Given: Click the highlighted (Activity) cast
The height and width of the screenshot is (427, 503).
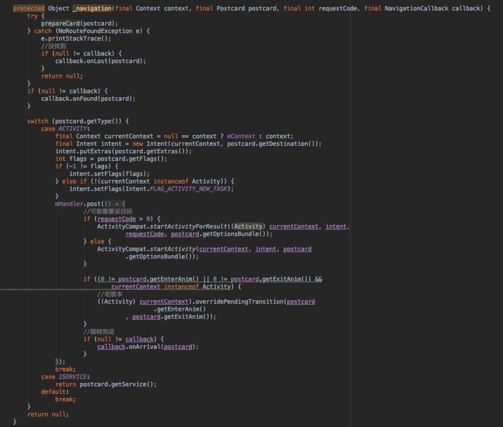Looking at the screenshot, I should point(248,227).
